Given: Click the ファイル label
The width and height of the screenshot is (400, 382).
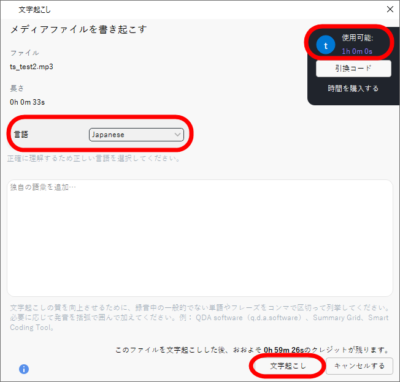Looking at the screenshot, I should point(25,53).
